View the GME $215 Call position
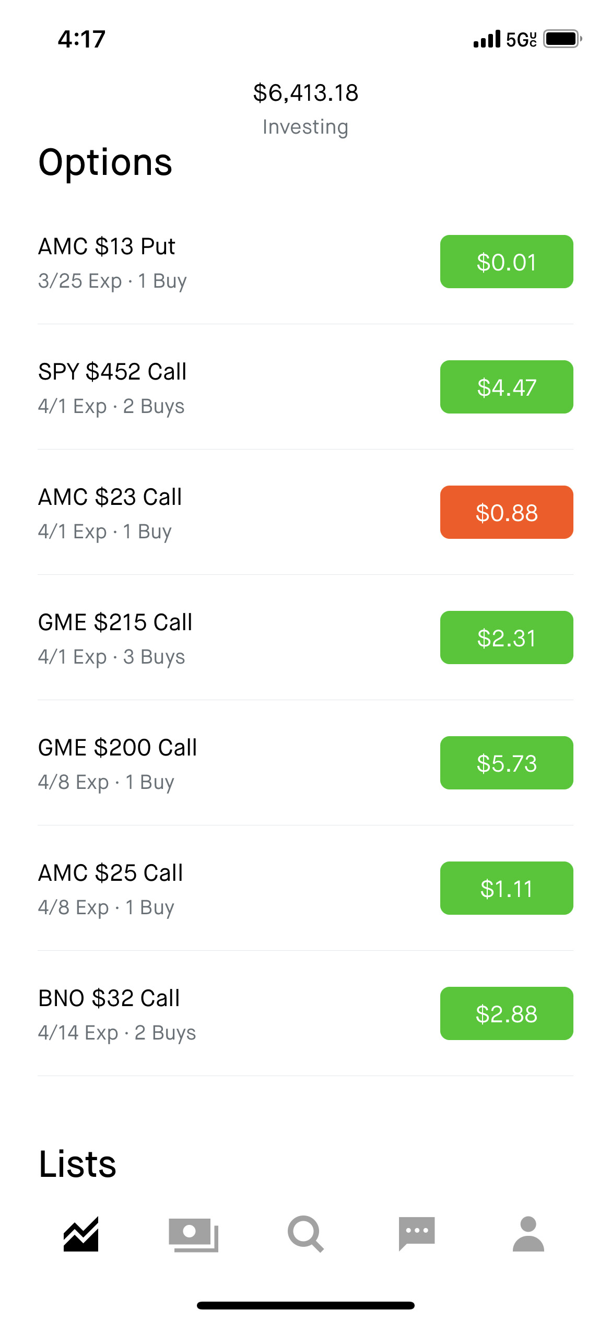Image resolution: width=611 pixels, height=1322 pixels. point(305,638)
